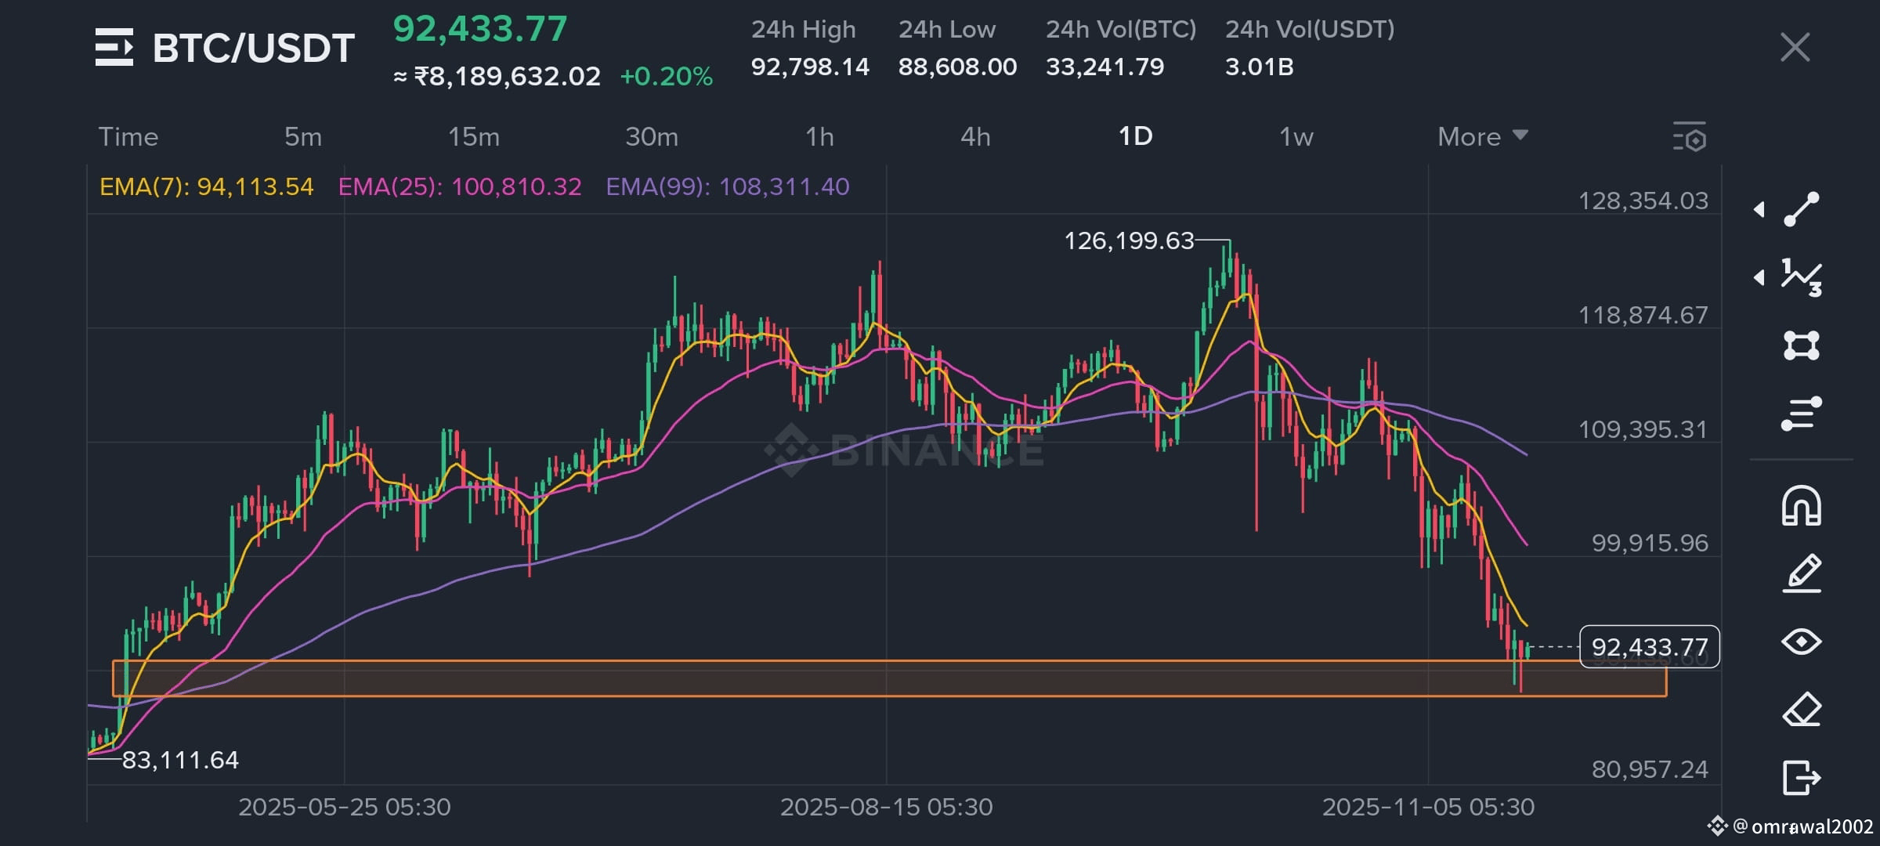This screenshot has height=846, width=1880.
Task: Click the current price tag 92,433.77 on axis
Action: click(1650, 647)
